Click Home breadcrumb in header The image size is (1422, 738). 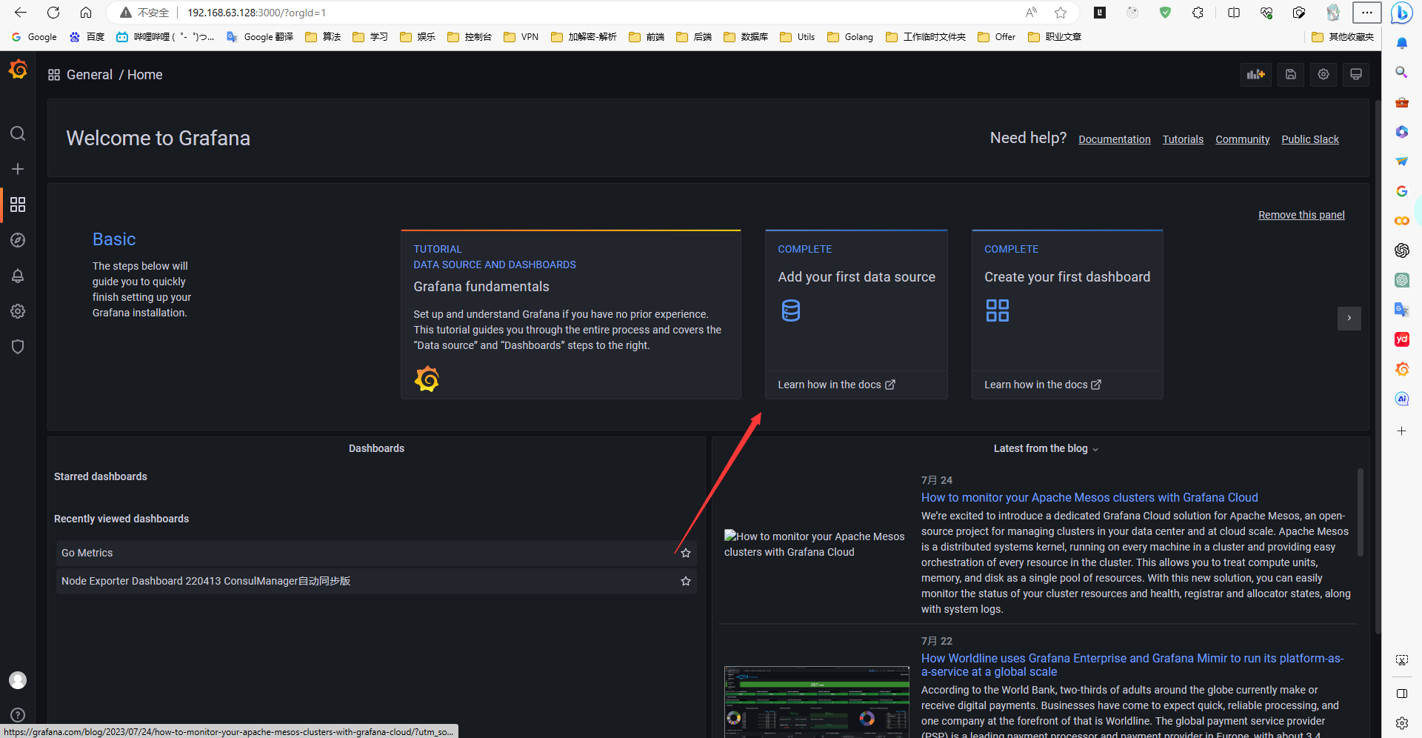click(x=145, y=75)
